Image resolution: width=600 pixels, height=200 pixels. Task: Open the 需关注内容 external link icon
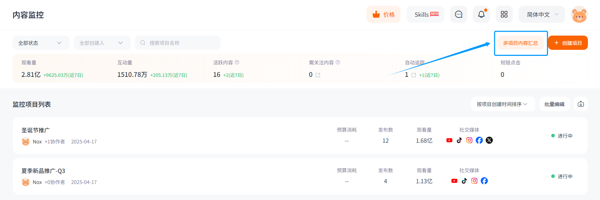tap(318, 75)
